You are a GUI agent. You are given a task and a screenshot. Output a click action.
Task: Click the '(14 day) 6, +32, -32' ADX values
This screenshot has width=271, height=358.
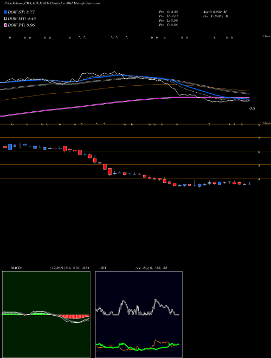click(151, 268)
